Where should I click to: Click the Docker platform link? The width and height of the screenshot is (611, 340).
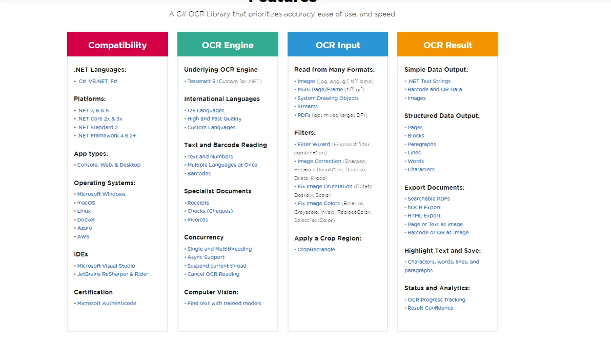[x=86, y=219]
